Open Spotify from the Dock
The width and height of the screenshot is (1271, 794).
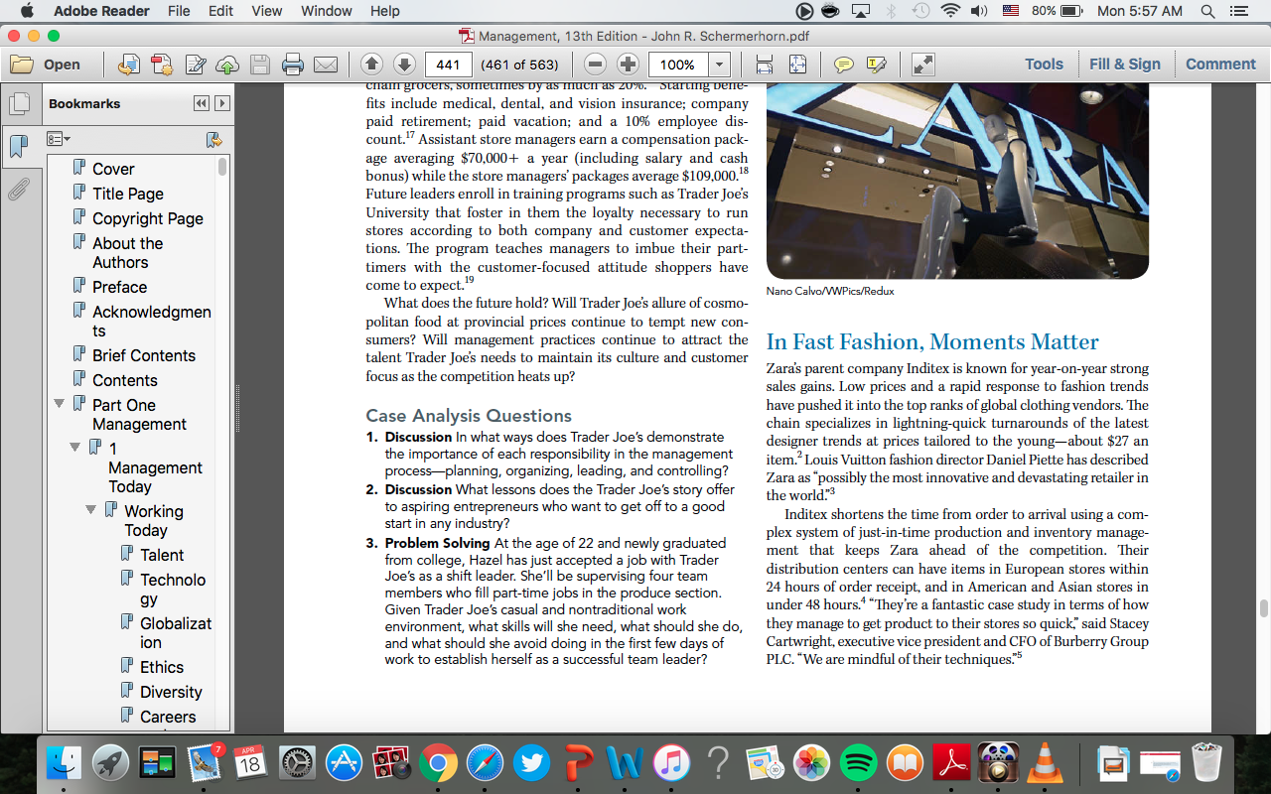coord(858,762)
